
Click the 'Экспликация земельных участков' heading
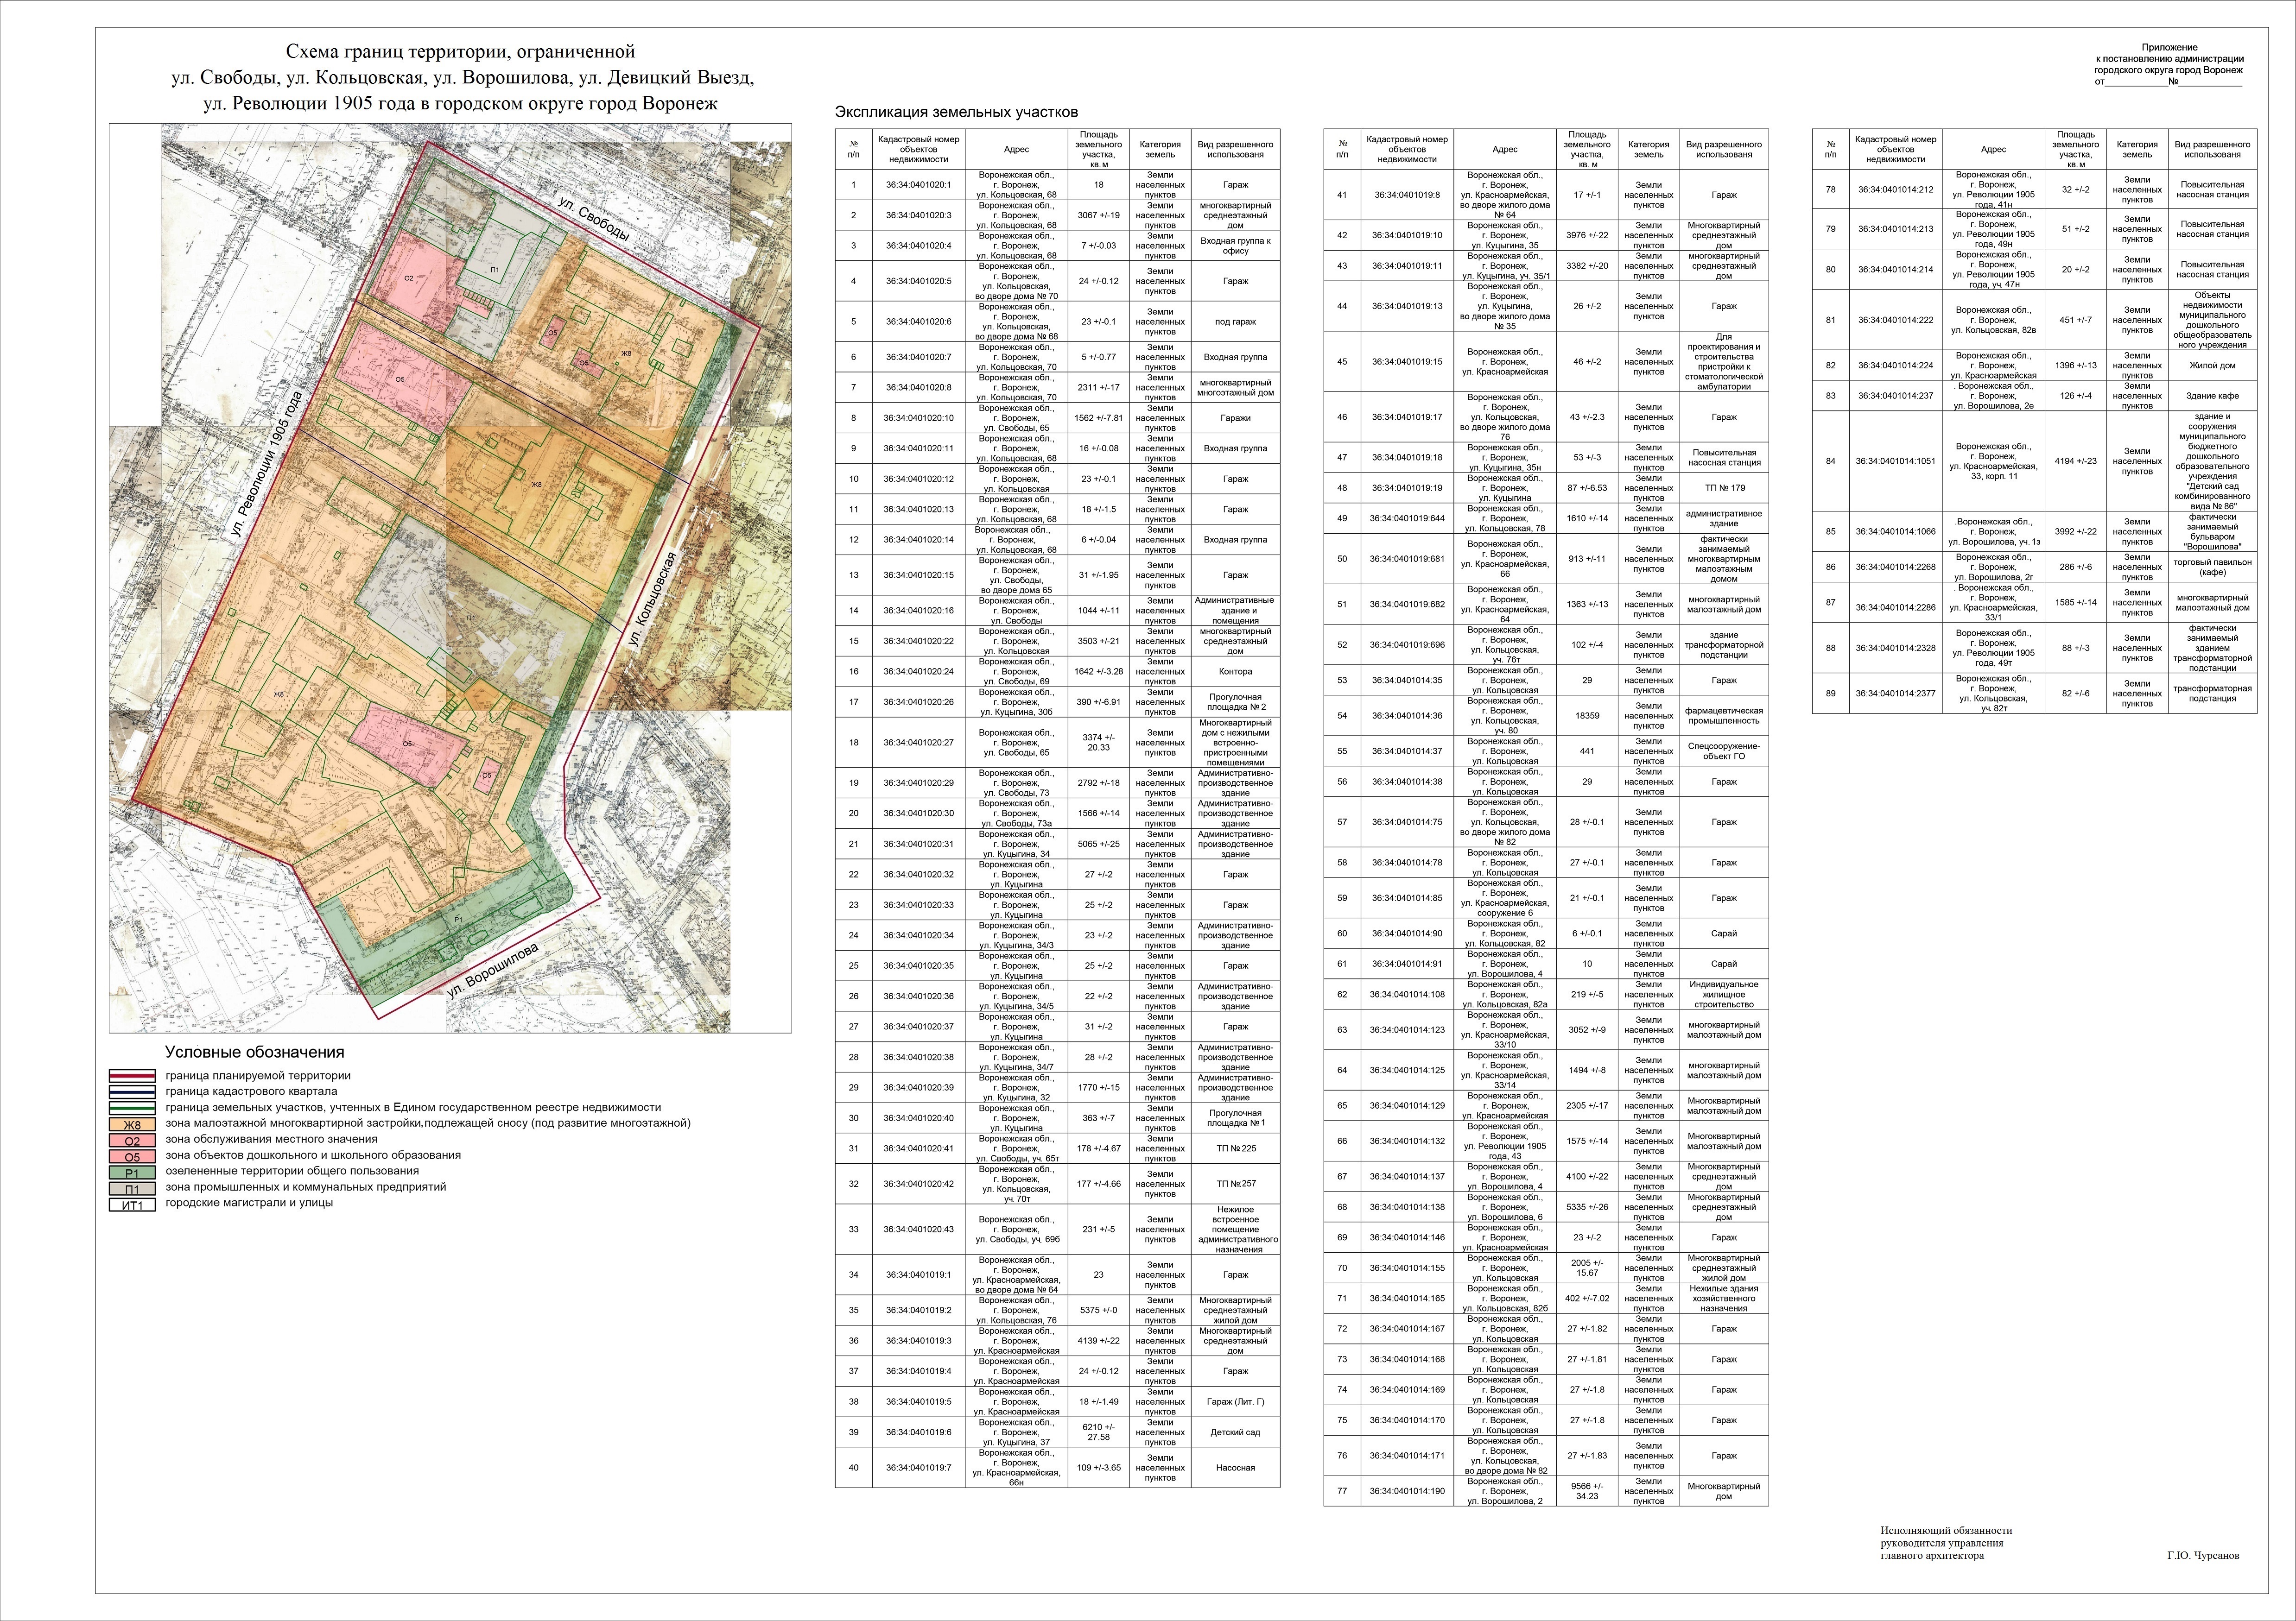pyautogui.click(x=956, y=112)
